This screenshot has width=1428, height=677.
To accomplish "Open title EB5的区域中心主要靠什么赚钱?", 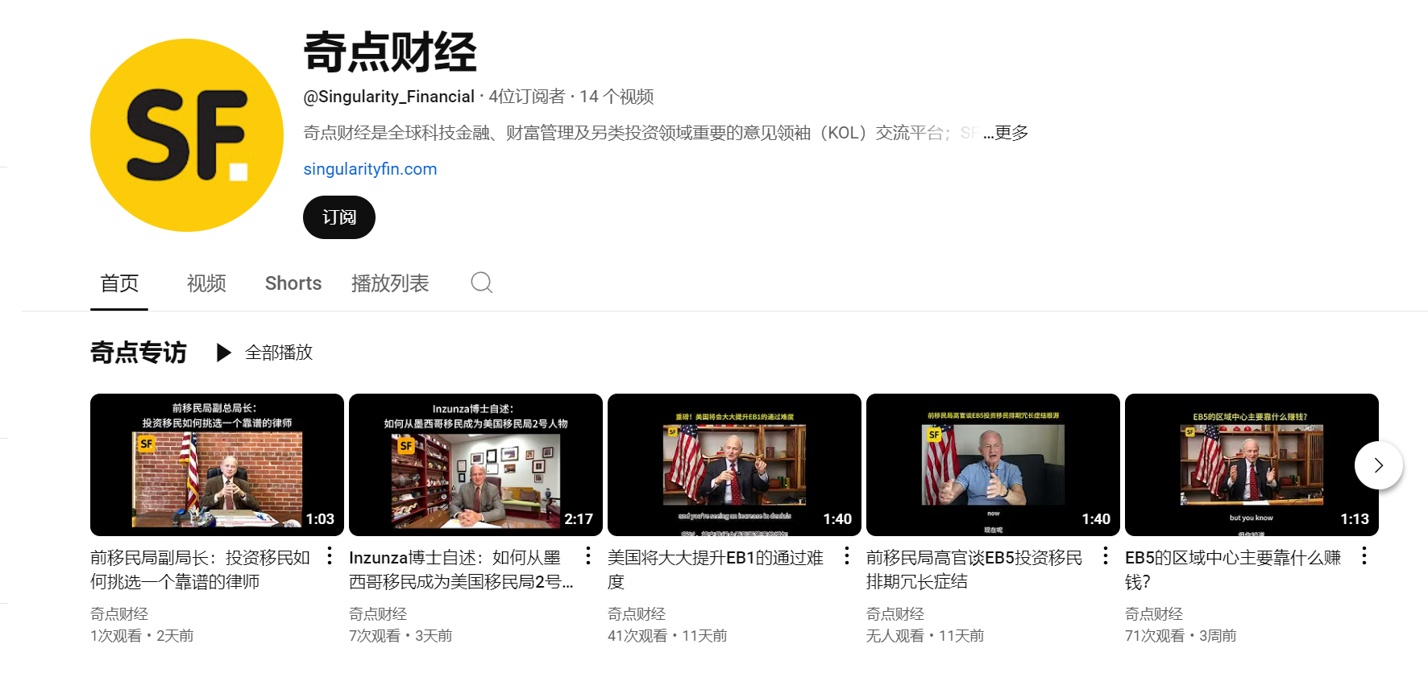I will (x=1233, y=569).
